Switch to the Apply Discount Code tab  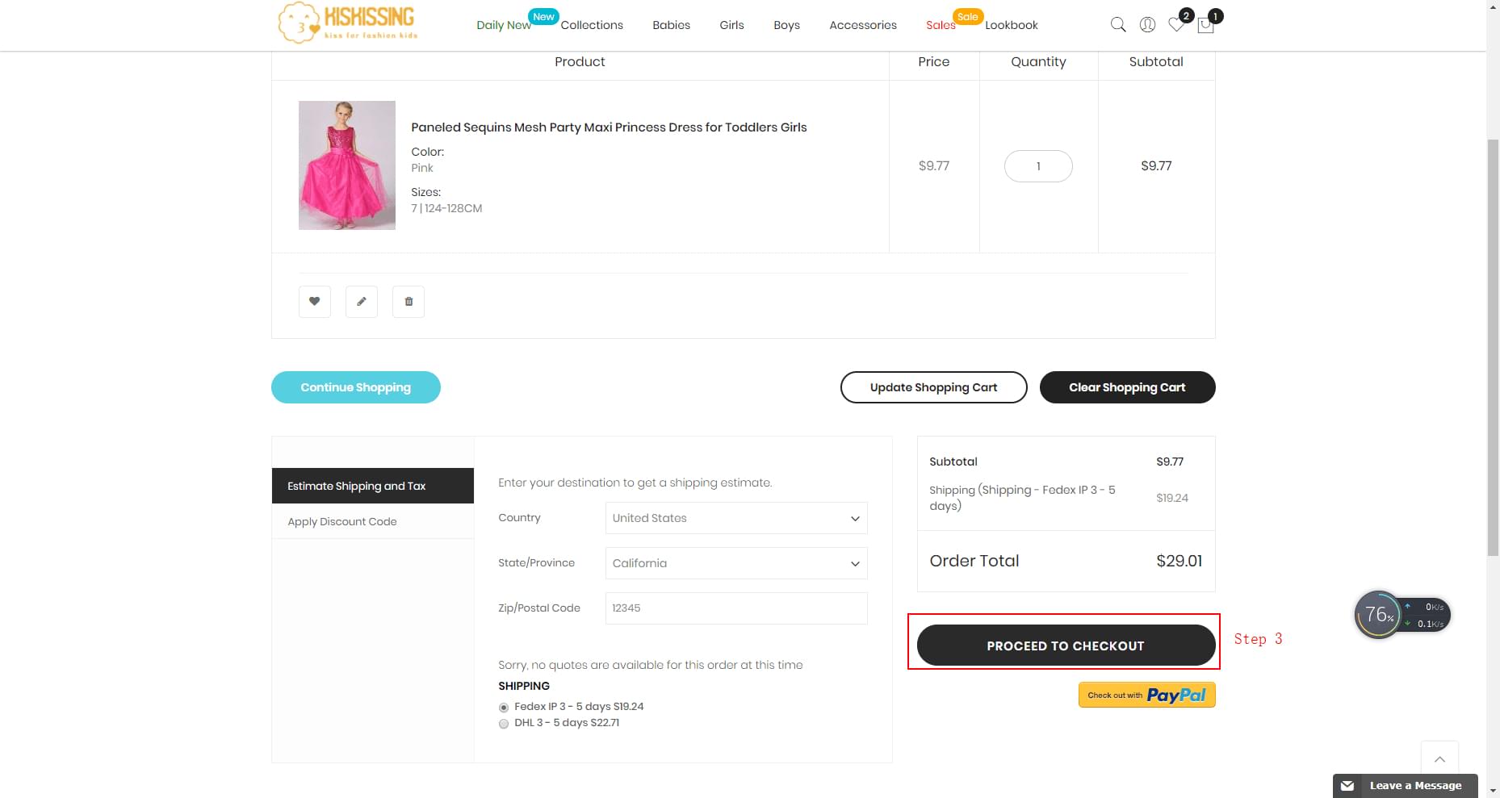pos(341,521)
